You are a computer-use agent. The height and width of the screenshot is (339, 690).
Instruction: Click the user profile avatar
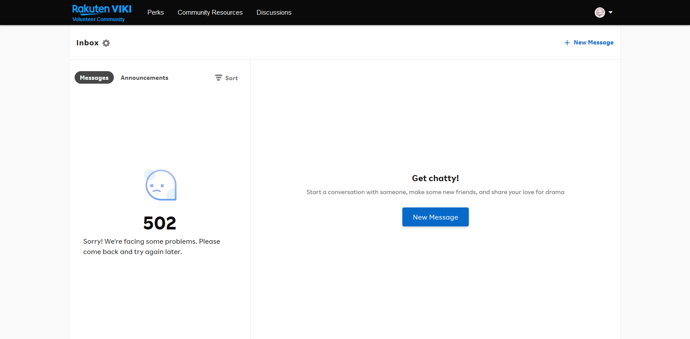(599, 13)
